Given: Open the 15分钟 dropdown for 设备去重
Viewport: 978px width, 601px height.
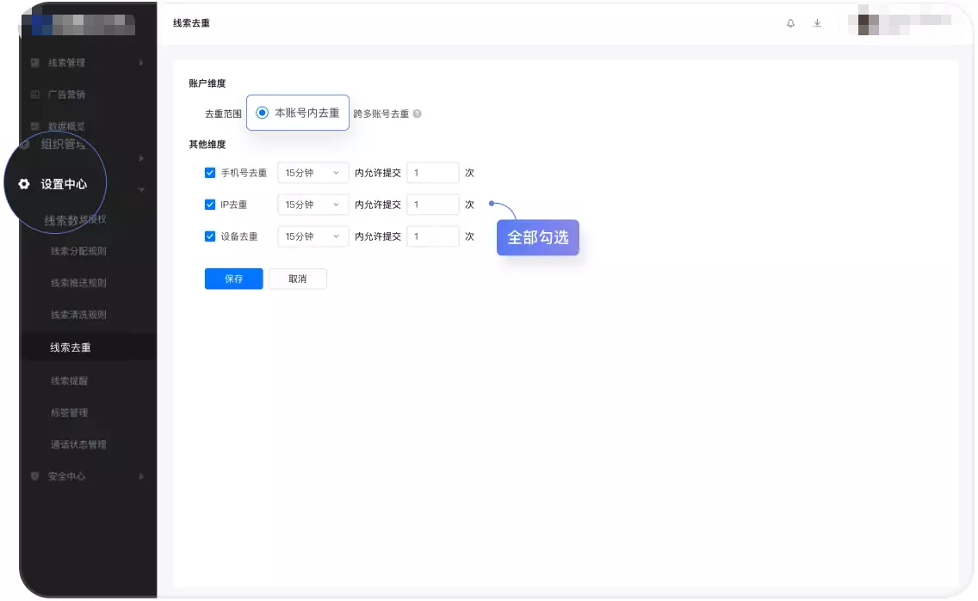Looking at the screenshot, I should click(313, 236).
